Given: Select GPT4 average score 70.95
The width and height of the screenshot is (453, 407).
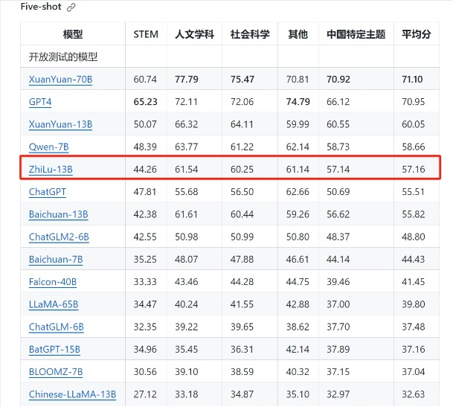Looking at the screenshot, I should 414,102.
